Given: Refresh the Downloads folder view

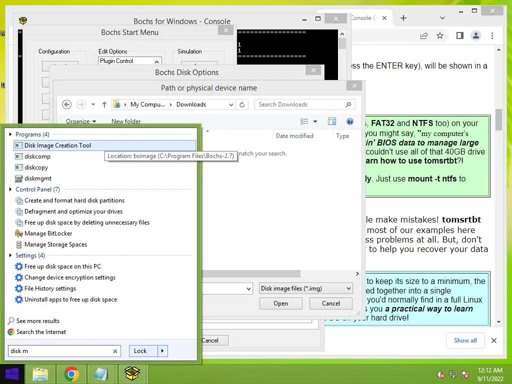Looking at the screenshot, I should (242, 104).
